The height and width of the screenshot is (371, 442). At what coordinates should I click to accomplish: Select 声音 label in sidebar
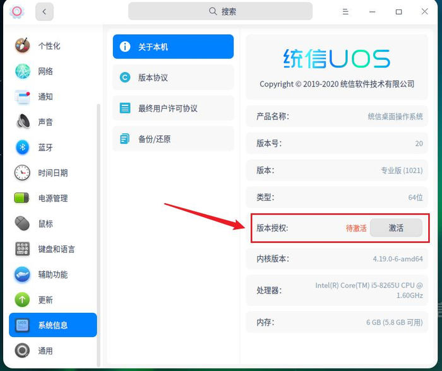click(x=45, y=122)
